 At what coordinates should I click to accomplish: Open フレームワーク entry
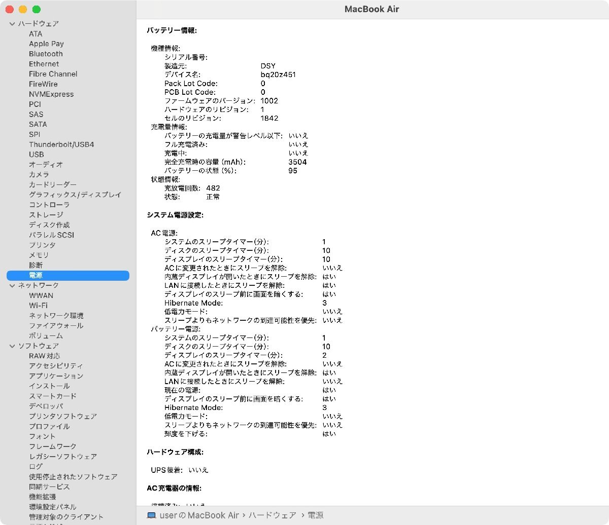(53, 446)
